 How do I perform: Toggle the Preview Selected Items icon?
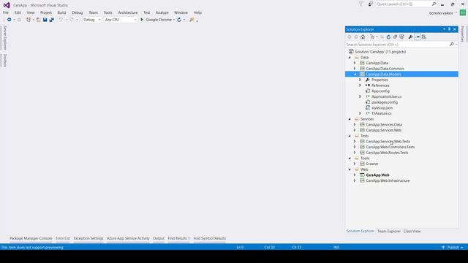(418, 37)
